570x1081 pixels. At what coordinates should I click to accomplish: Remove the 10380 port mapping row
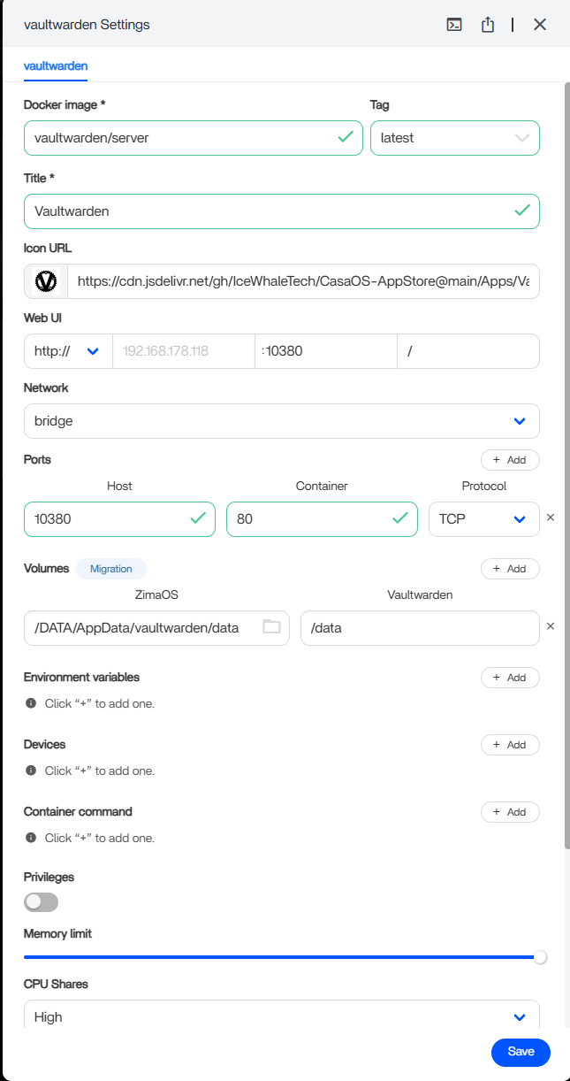point(551,517)
